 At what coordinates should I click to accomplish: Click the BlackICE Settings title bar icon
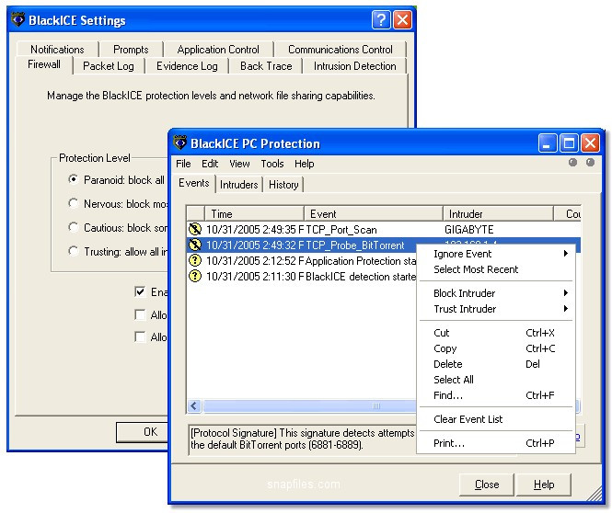tap(18, 19)
